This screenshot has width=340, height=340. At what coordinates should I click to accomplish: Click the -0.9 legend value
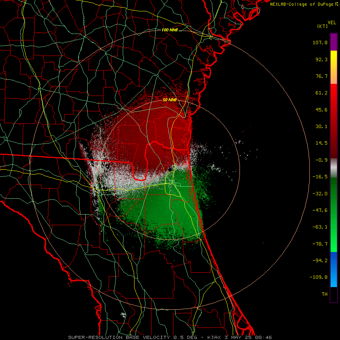pos(321,160)
